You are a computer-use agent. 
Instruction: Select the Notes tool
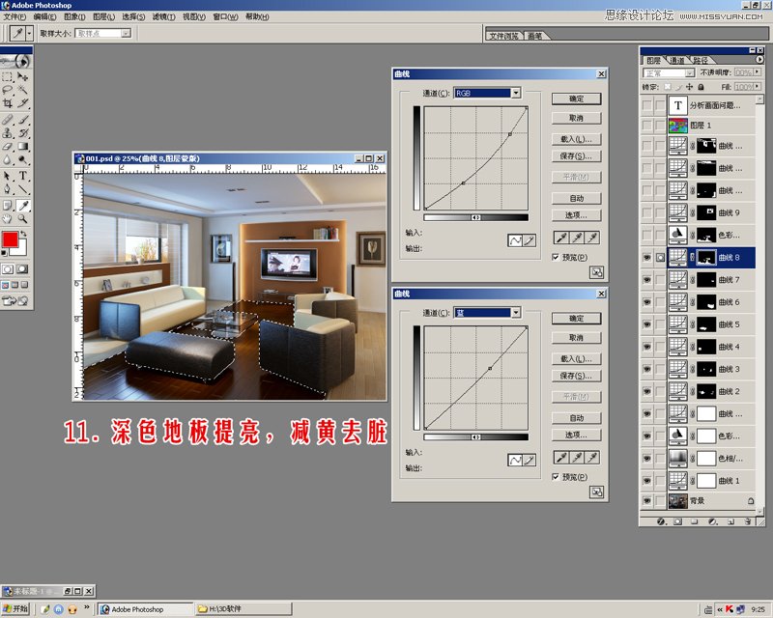[8, 206]
